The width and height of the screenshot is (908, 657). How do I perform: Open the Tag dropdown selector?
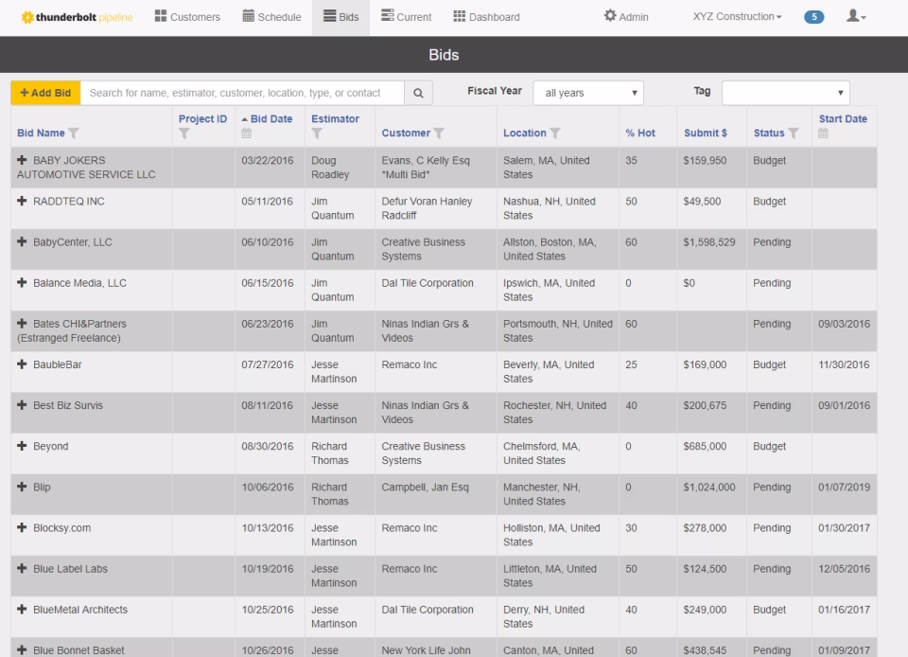coord(785,93)
